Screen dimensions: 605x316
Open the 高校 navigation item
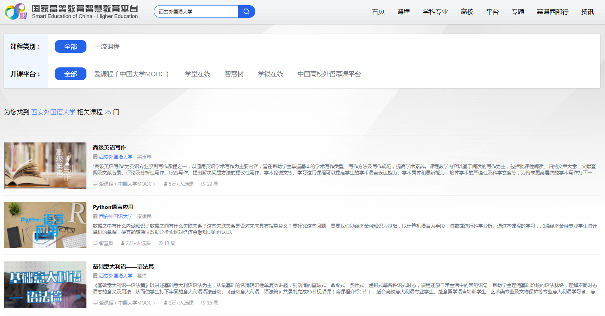[467, 12]
